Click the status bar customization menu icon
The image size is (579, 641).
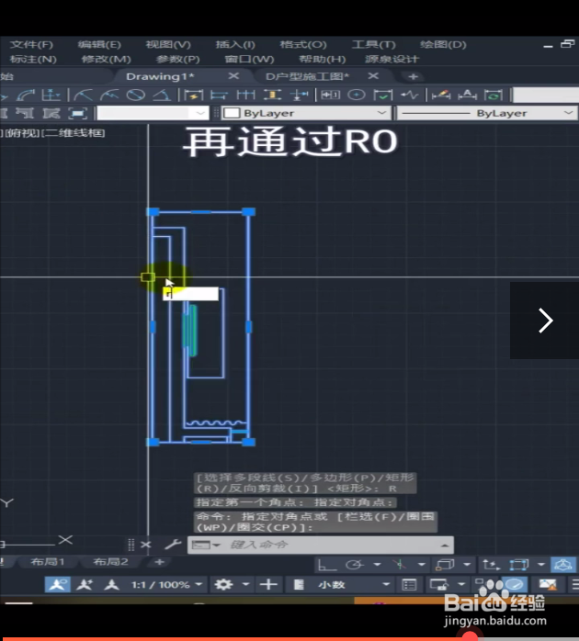pos(574,585)
